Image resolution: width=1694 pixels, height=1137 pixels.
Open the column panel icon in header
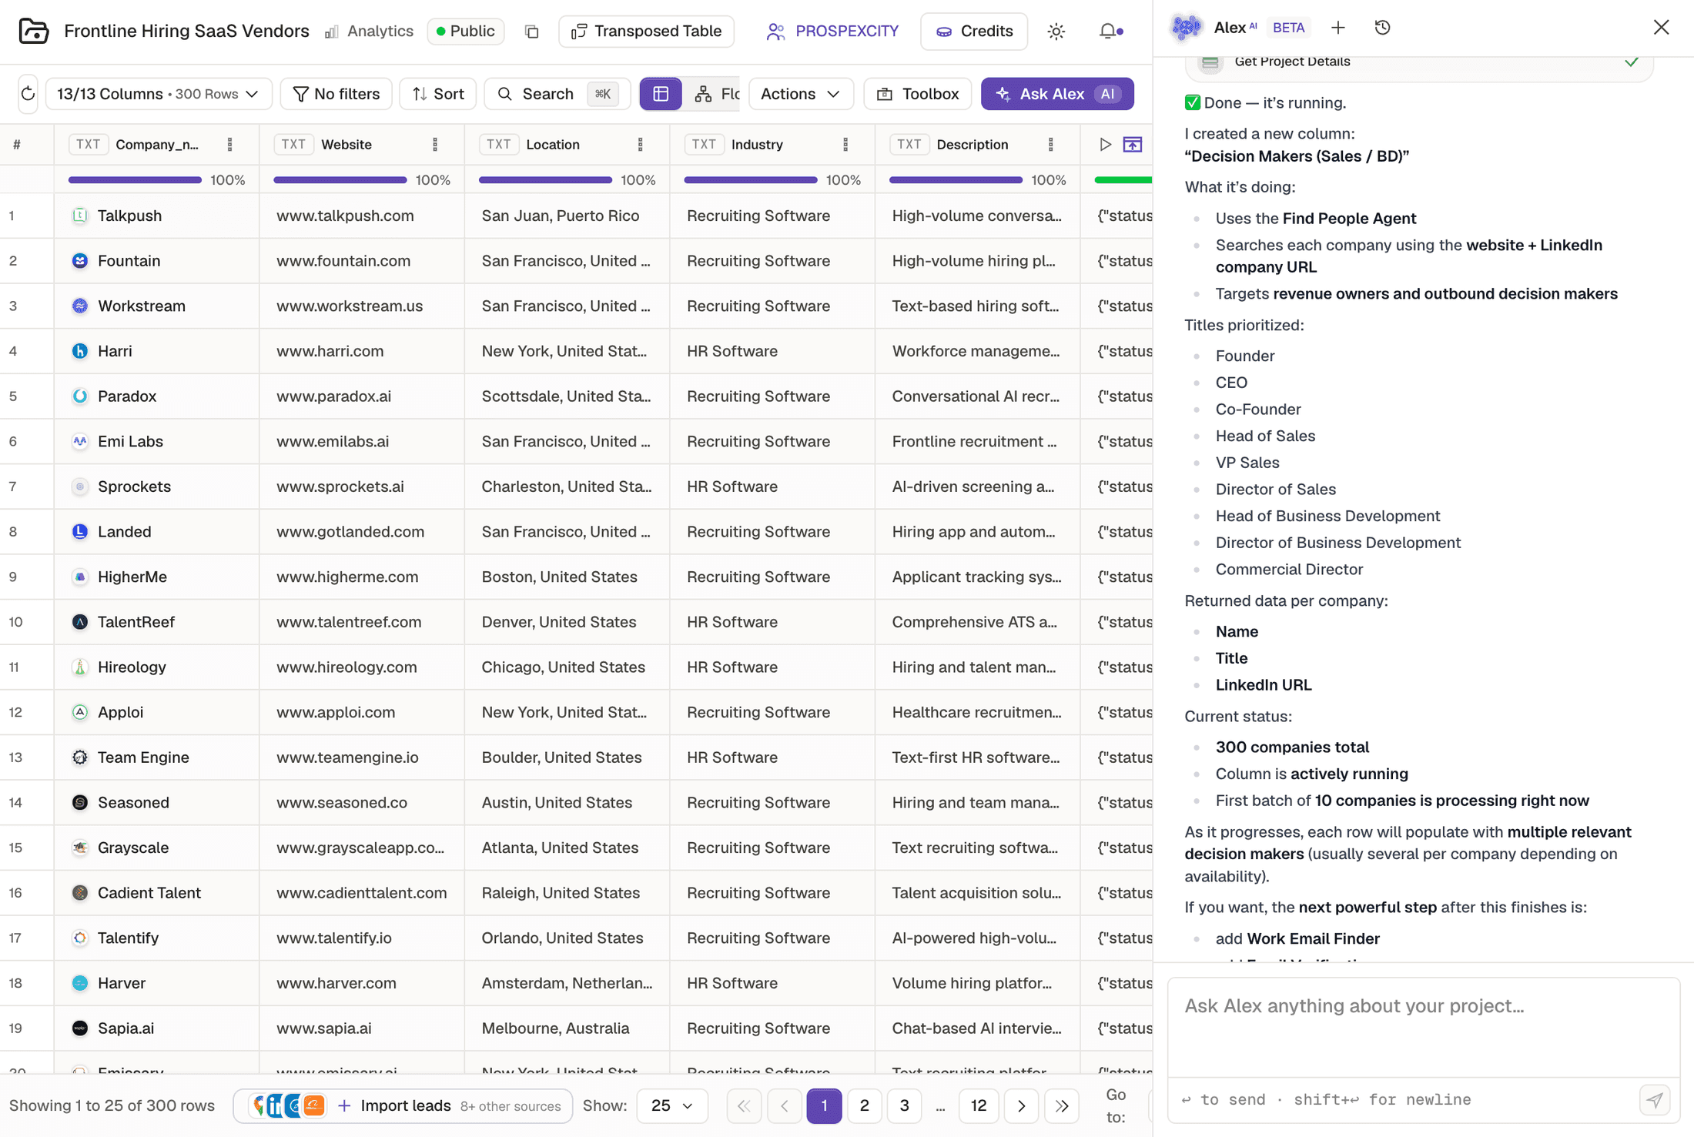[1133, 145]
